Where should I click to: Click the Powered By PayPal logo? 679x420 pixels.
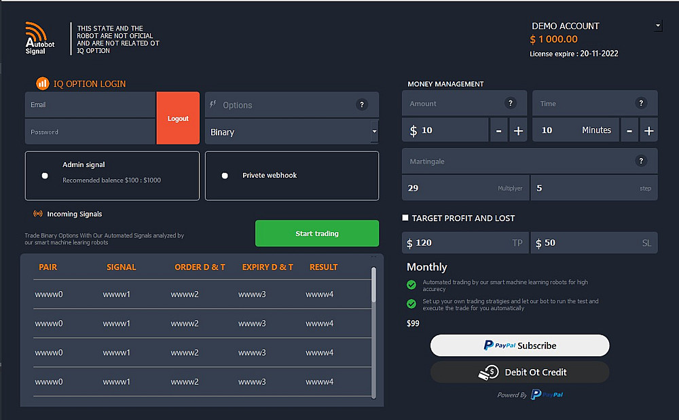click(547, 394)
